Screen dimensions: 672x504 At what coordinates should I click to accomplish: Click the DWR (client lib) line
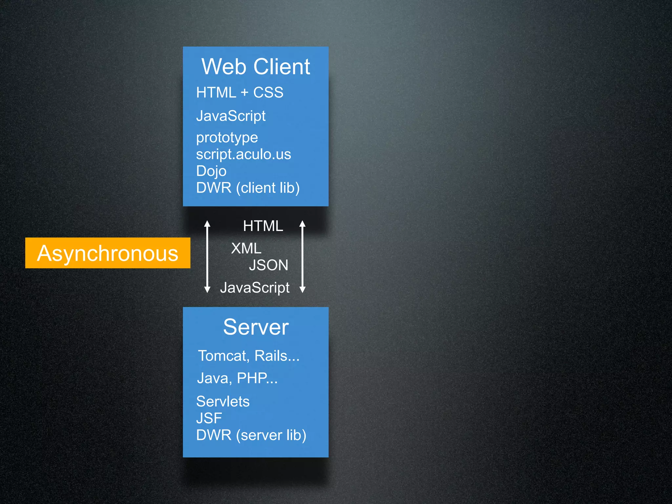click(x=248, y=188)
